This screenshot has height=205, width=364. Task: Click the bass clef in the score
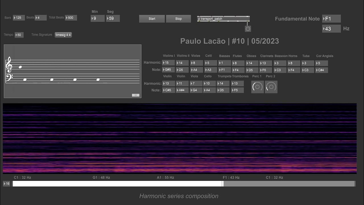click(x=9, y=78)
